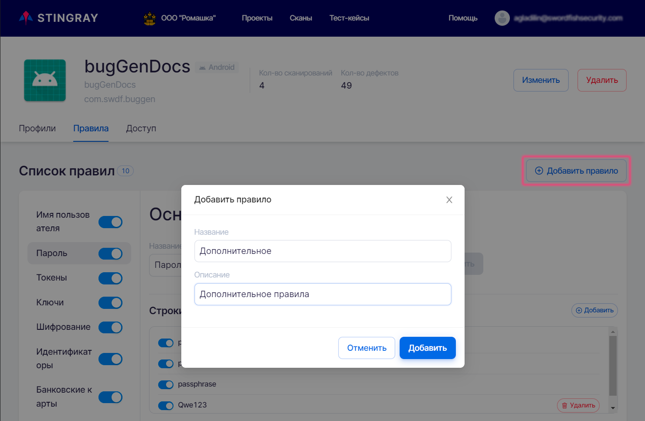The width and height of the screenshot is (645, 421).
Task: Toggle the Имя пользователя rule switch
Action: point(110,222)
